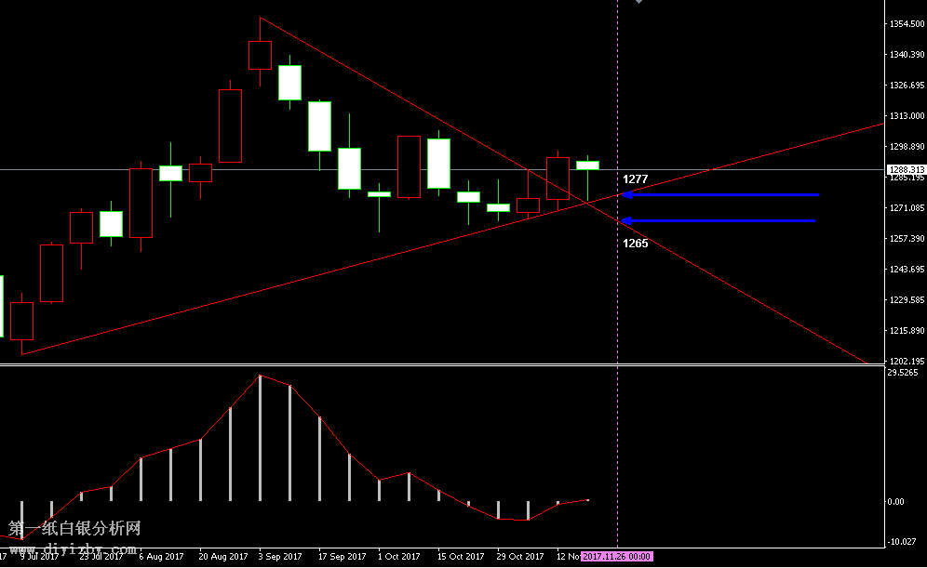Click the 1265 text label
The width and height of the screenshot is (927, 568).
(636, 244)
